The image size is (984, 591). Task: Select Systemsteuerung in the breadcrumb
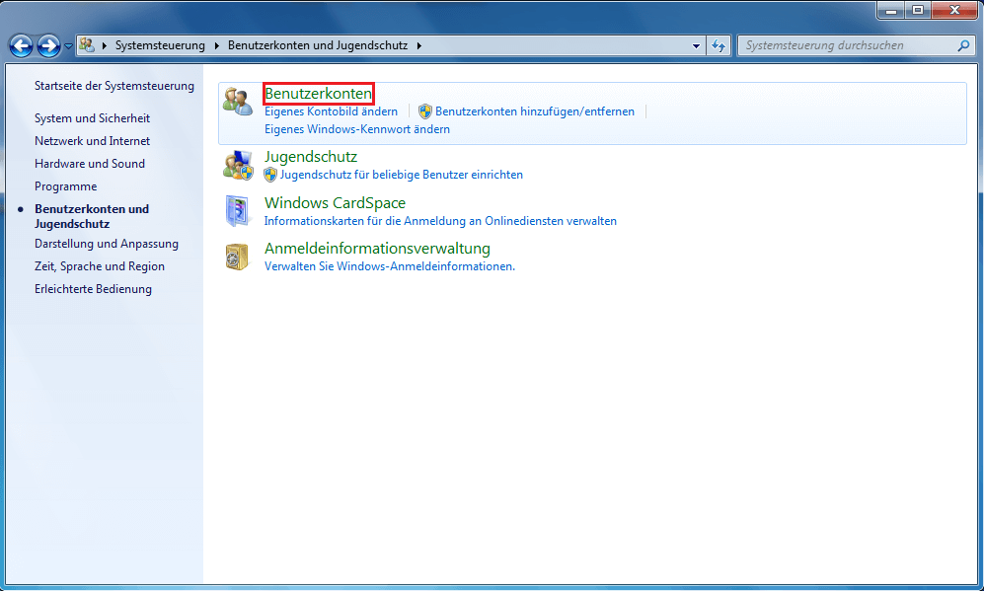coord(160,45)
